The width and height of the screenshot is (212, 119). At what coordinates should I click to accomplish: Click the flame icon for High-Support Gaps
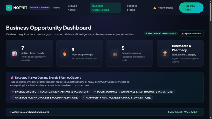coord(64,54)
